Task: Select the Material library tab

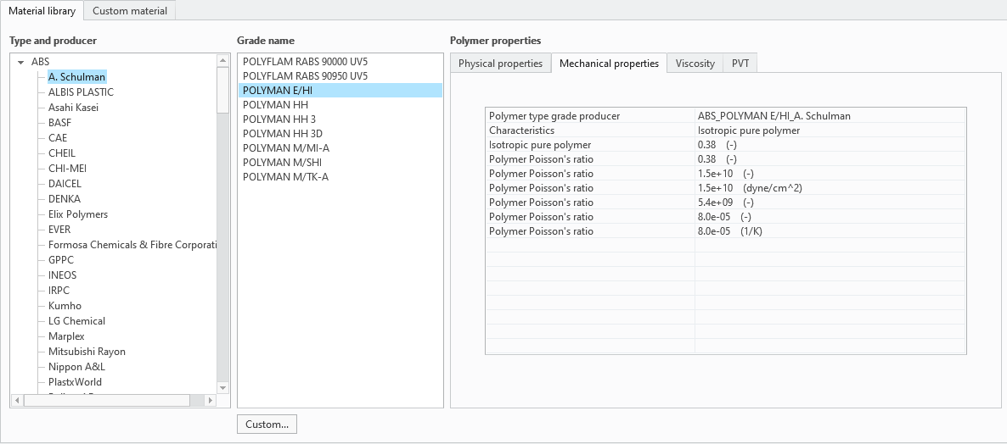Action: pyautogui.click(x=42, y=10)
